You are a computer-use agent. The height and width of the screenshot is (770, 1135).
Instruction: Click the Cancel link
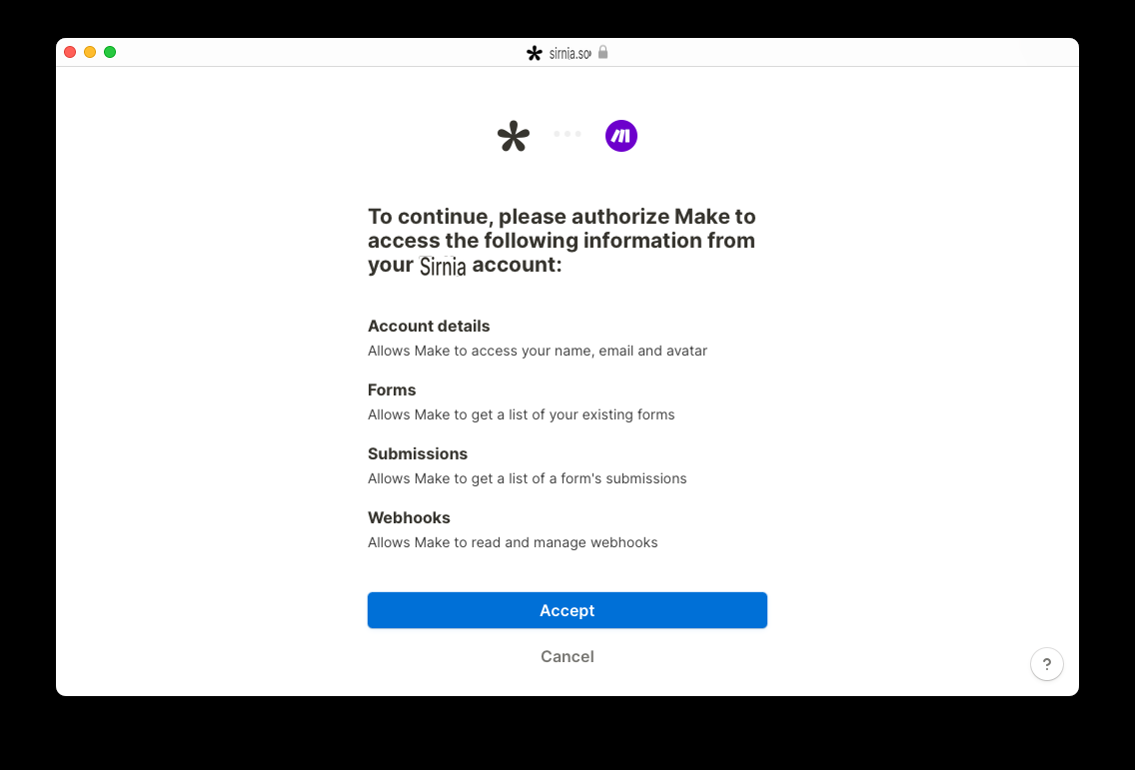point(567,656)
